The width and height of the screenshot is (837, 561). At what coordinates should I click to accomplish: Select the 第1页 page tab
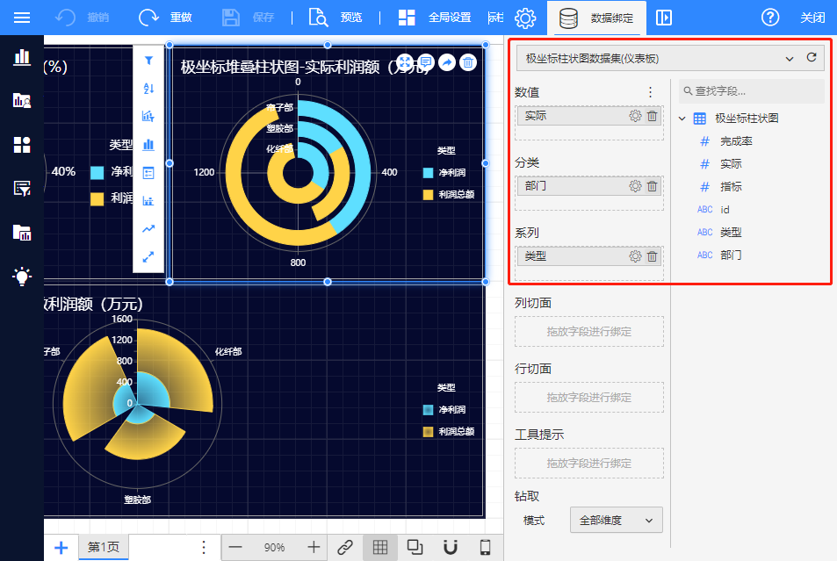click(x=104, y=547)
